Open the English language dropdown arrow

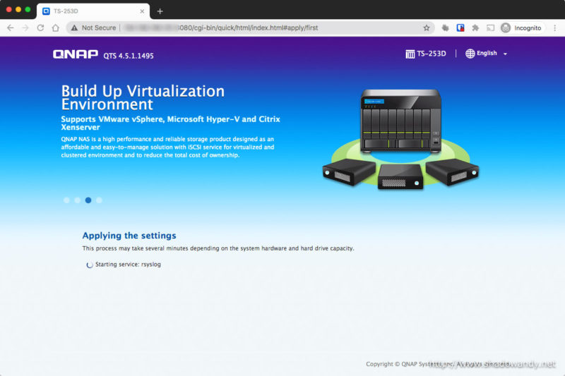pyautogui.click(x=506, y=54)
